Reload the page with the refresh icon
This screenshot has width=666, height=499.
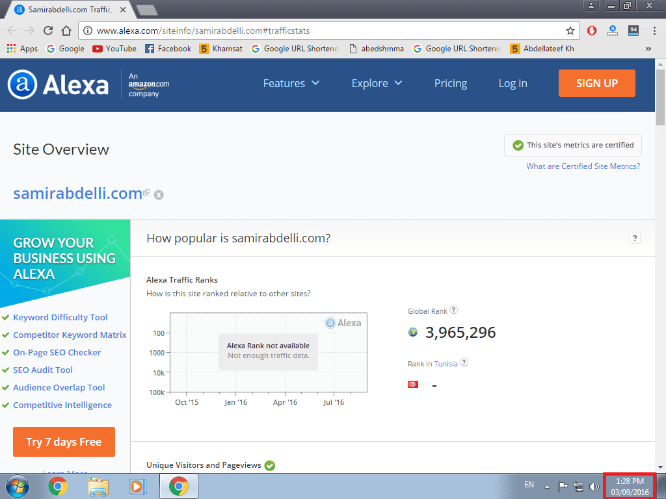click(48, 31)
